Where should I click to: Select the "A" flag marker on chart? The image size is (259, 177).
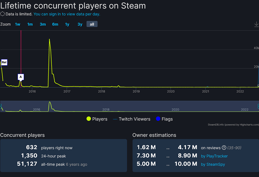point(21,77)
